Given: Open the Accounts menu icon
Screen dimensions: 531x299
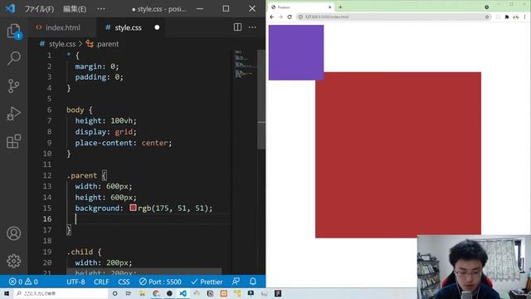Looking at the screenshot, I should click(14, 233).
